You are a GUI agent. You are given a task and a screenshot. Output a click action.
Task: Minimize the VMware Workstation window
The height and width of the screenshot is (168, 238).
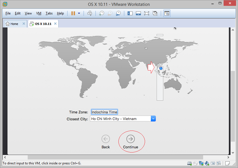pos(213,3)
